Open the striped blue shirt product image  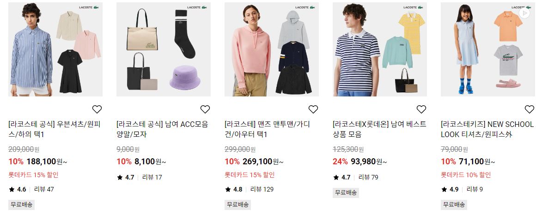55,49
